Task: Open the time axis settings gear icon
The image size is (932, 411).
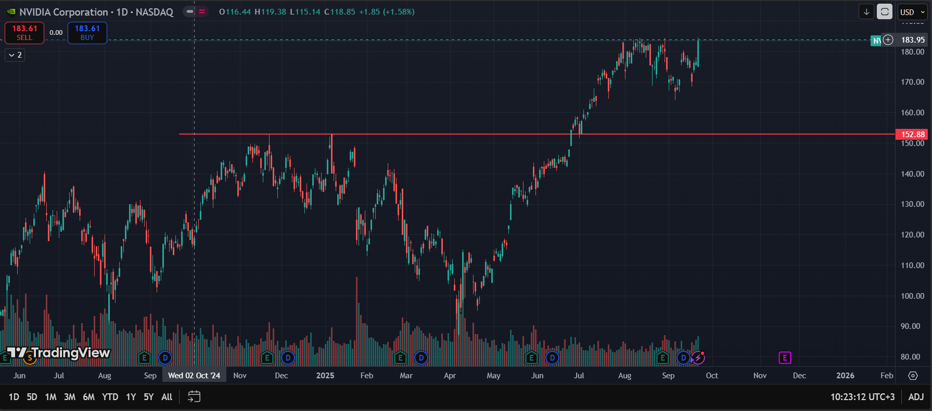Action: [913, 376]
